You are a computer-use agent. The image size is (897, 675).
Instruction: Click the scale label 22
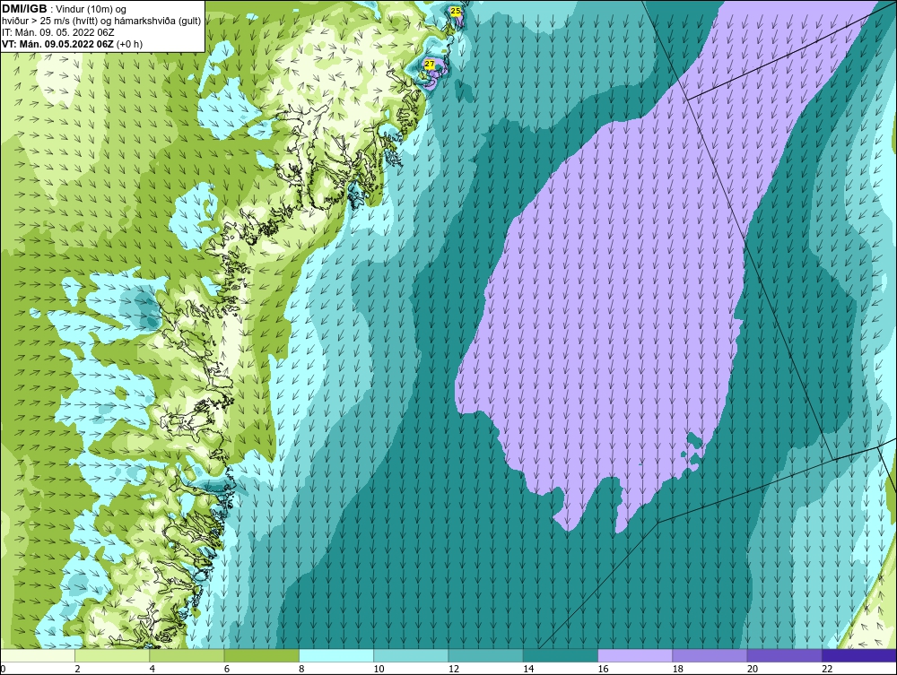tap(827, 670)
